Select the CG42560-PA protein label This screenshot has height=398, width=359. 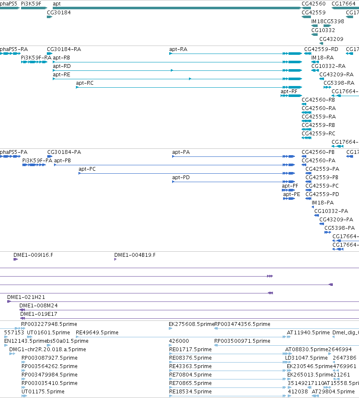pos(319,160)
